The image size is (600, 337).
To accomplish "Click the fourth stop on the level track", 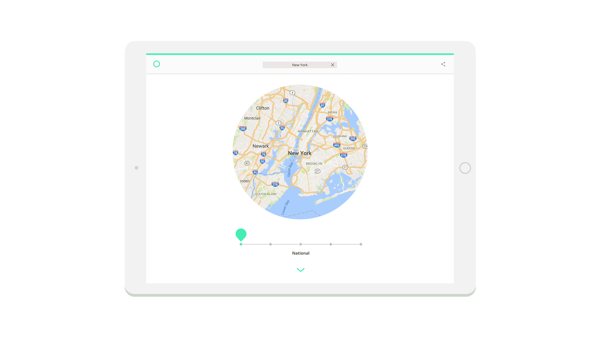I will 331,244.
